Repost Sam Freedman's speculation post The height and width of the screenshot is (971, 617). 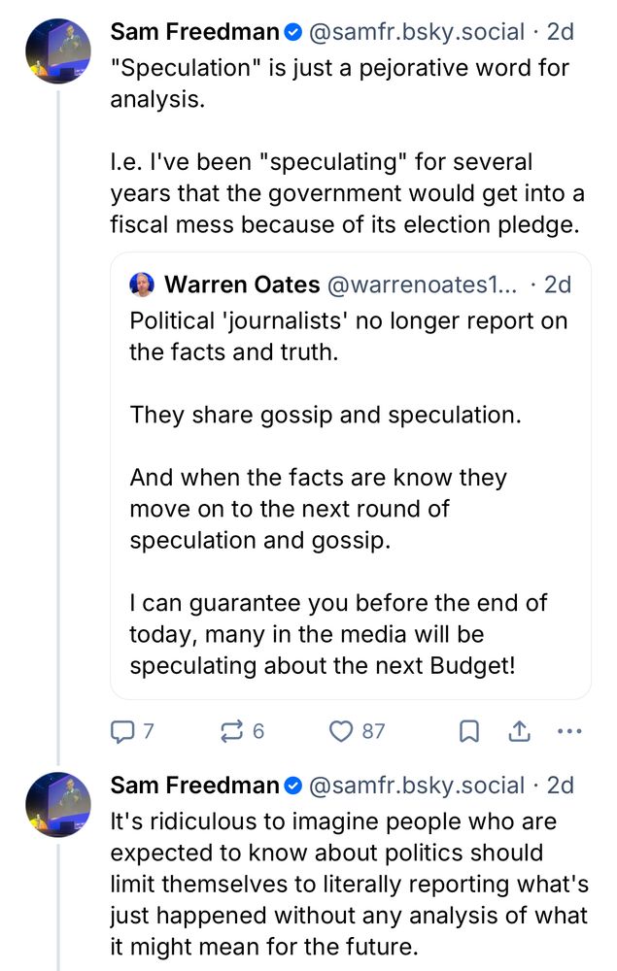233,731
